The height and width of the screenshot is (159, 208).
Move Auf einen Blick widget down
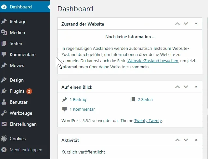tap(186, 87)
